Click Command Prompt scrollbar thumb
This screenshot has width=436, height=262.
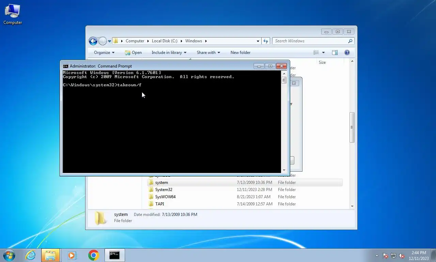tap(284, 80)
